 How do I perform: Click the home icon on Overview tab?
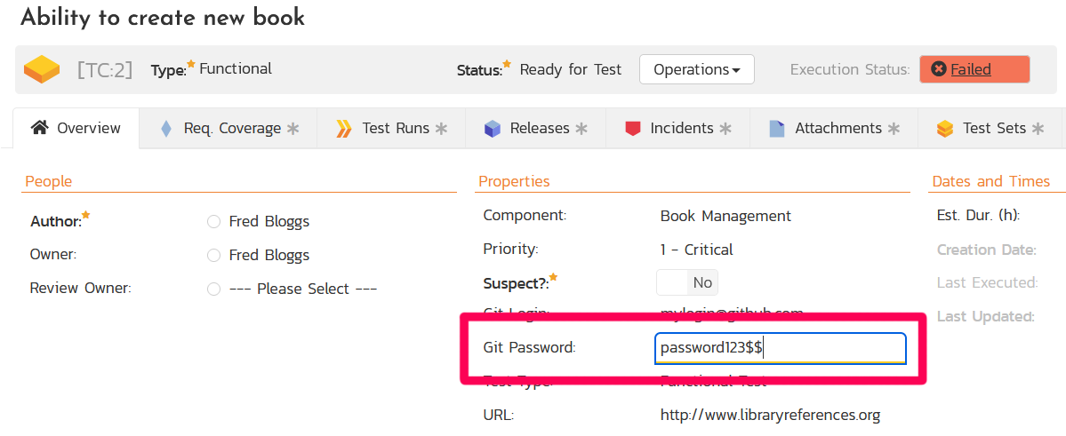point(39,128)
